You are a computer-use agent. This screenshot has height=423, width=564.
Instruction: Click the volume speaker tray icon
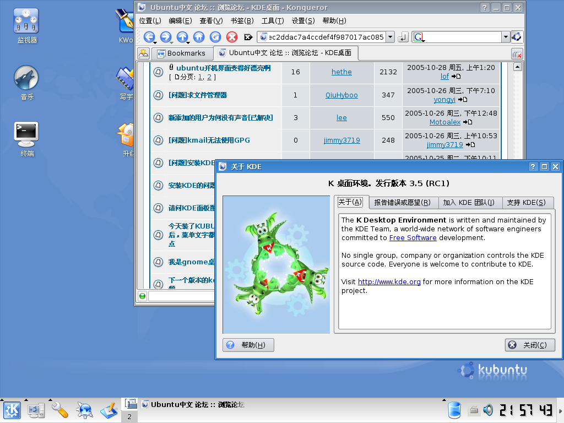click(x=488, y=410)
